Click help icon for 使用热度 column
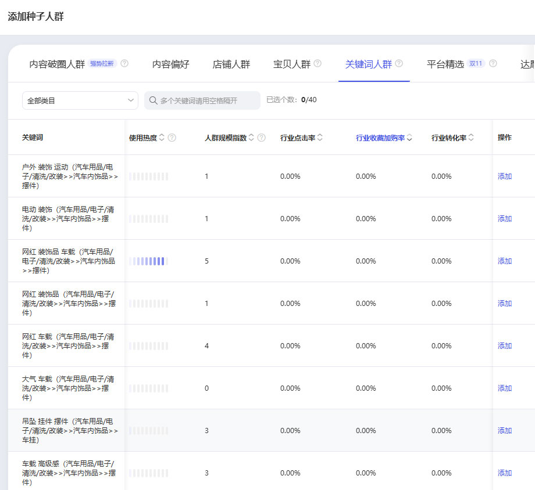 pos(172,138)
